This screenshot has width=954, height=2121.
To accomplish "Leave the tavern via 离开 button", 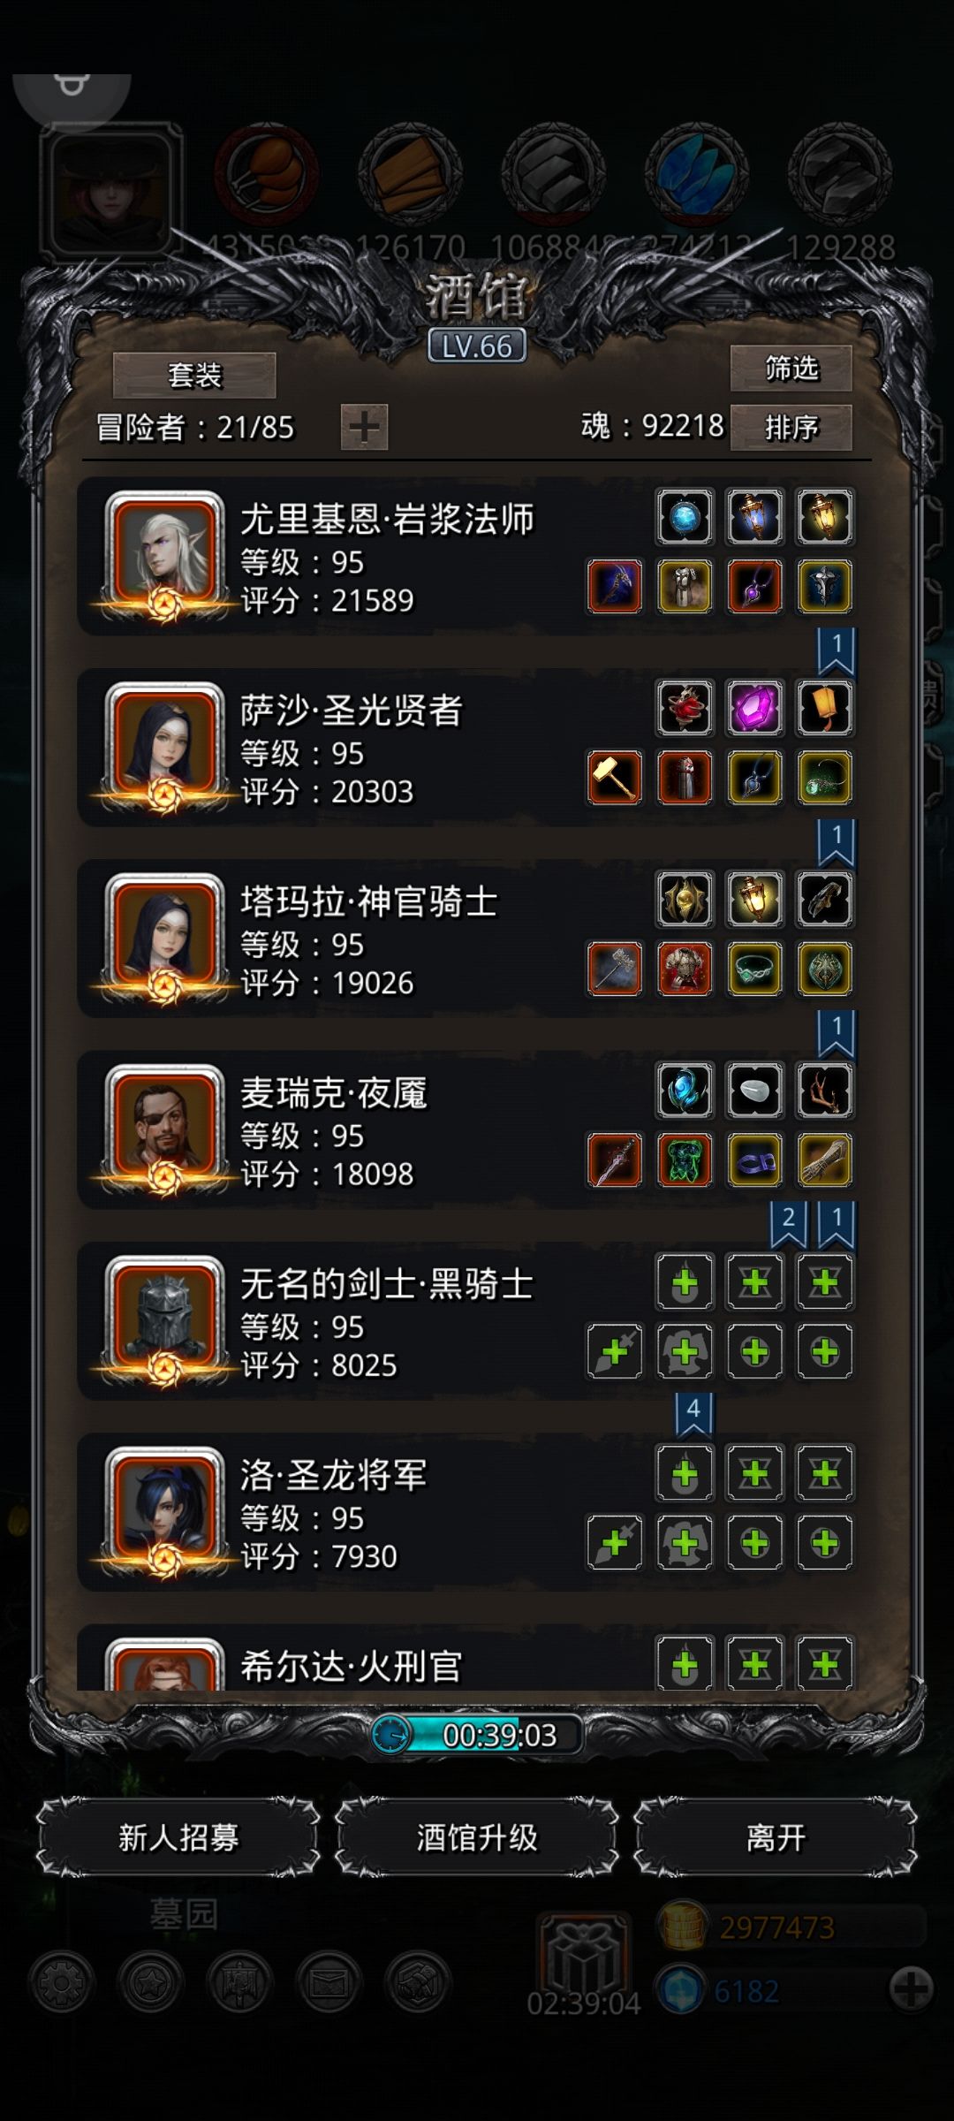I will click(x=776, y=1837).
